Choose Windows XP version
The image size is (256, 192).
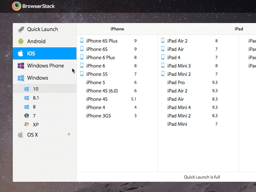(x=44, y=124)
